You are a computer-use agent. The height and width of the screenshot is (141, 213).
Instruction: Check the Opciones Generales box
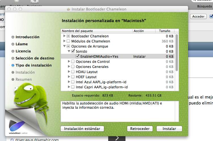click(x=73, y=67)
